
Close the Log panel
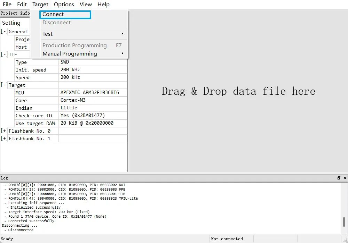point(345,178)
